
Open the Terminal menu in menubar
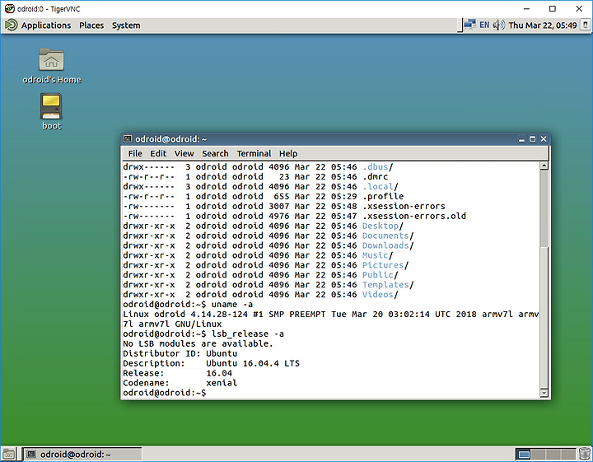[x=254, y=153]
